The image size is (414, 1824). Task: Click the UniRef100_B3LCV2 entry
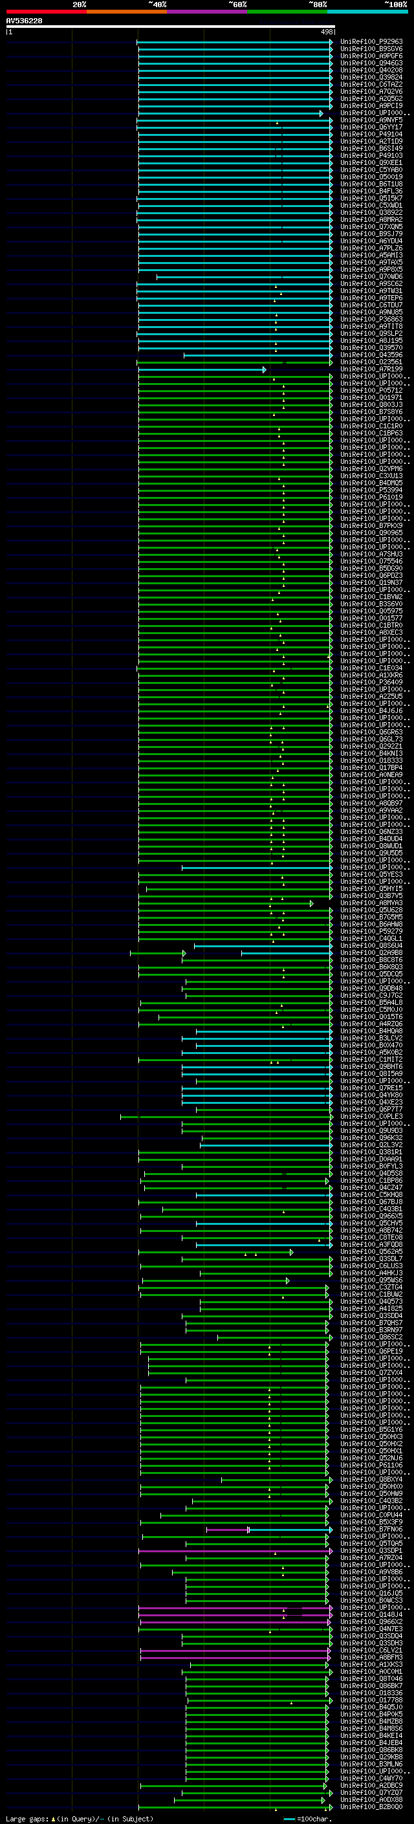coord(371,1038)
